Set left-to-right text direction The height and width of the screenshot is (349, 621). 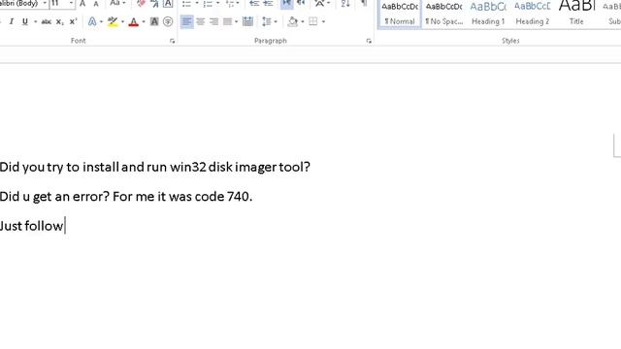[287, 4]
